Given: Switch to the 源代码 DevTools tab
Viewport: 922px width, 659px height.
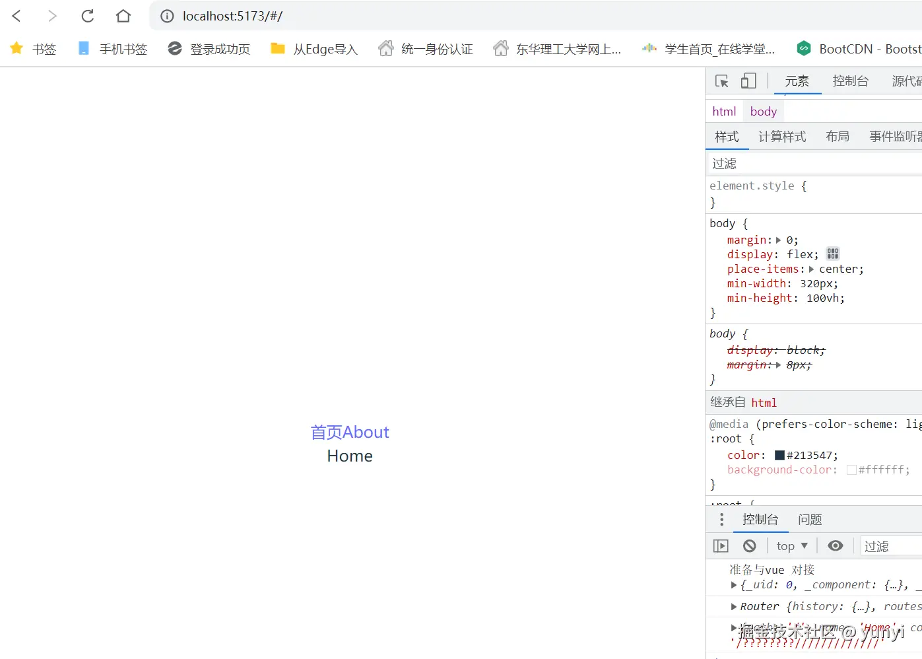Looking at the screenshot, I should coord(906,81).
